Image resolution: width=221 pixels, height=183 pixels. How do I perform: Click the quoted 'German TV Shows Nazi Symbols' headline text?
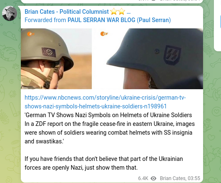pos(108,115)
